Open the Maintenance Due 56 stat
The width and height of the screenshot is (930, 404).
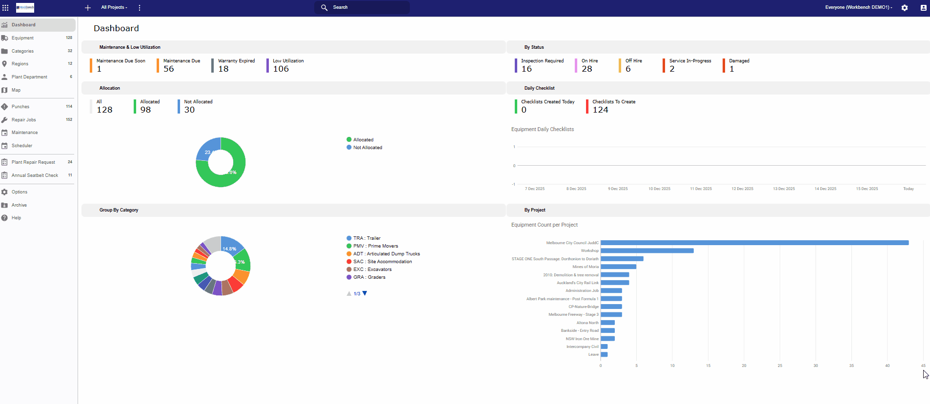(x=179, y=65)
